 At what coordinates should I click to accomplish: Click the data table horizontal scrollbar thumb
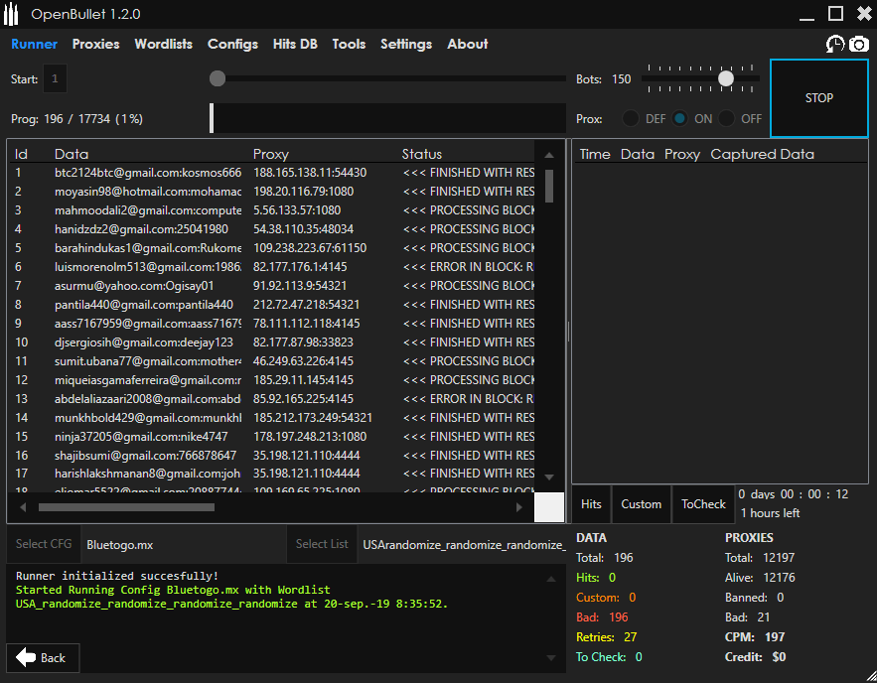coord(126,507)
